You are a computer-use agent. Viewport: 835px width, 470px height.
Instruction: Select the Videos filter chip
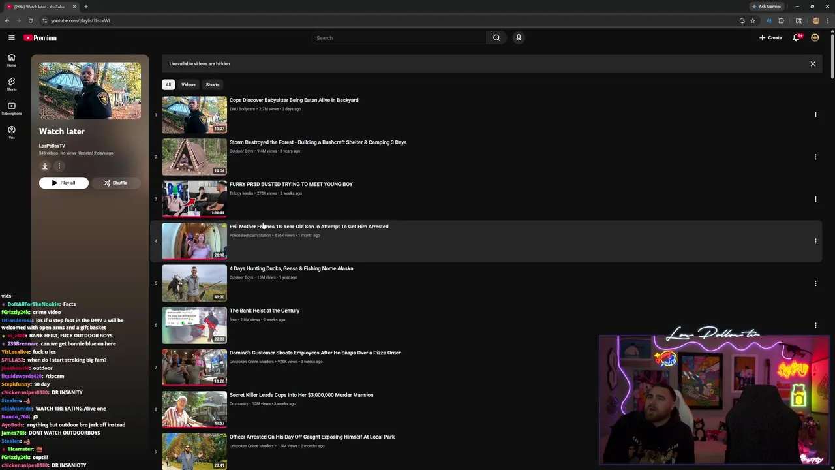(188, 84)
